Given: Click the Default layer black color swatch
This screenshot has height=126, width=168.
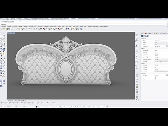Looking at the screenshot, I should [x=36, y=107].
